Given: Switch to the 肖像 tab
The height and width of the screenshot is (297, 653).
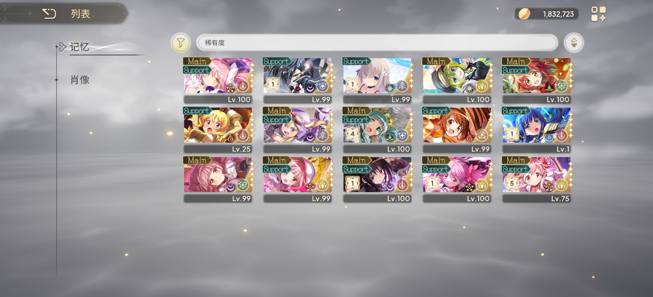Looking at the screenshot, I should click(80, 80).
